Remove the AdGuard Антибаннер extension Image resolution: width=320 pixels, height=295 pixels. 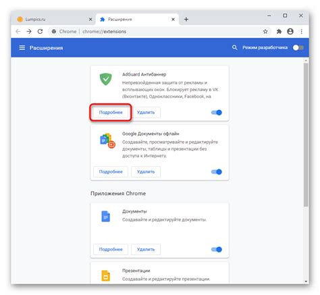click(146, 112)
